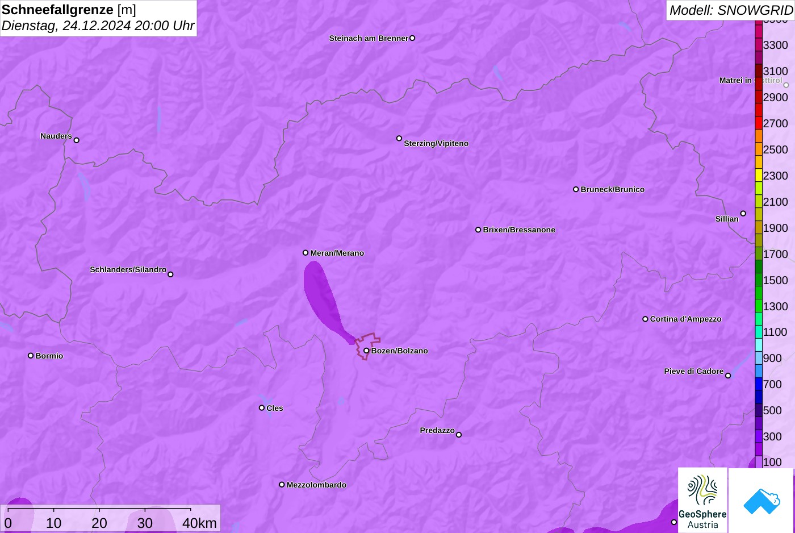The height and width of the screenshot is (533, 795).
Task: Select the Brixen/Bressanone location dot
Action: point(478,230)
